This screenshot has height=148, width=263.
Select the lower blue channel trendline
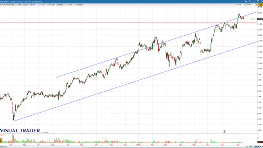point(135,81)
